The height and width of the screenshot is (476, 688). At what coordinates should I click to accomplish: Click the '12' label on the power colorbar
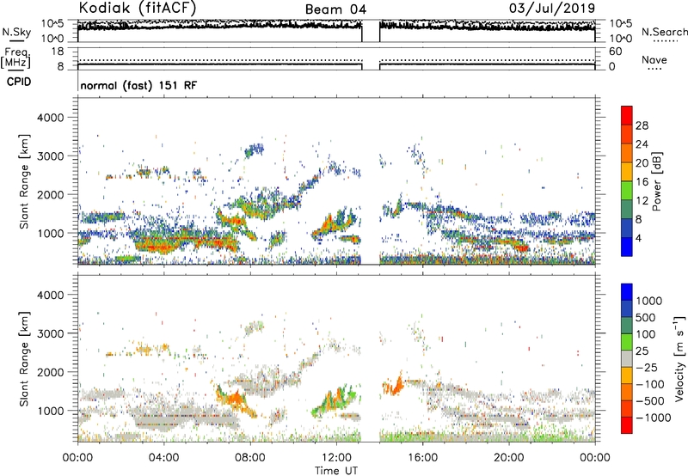[642, 201]
